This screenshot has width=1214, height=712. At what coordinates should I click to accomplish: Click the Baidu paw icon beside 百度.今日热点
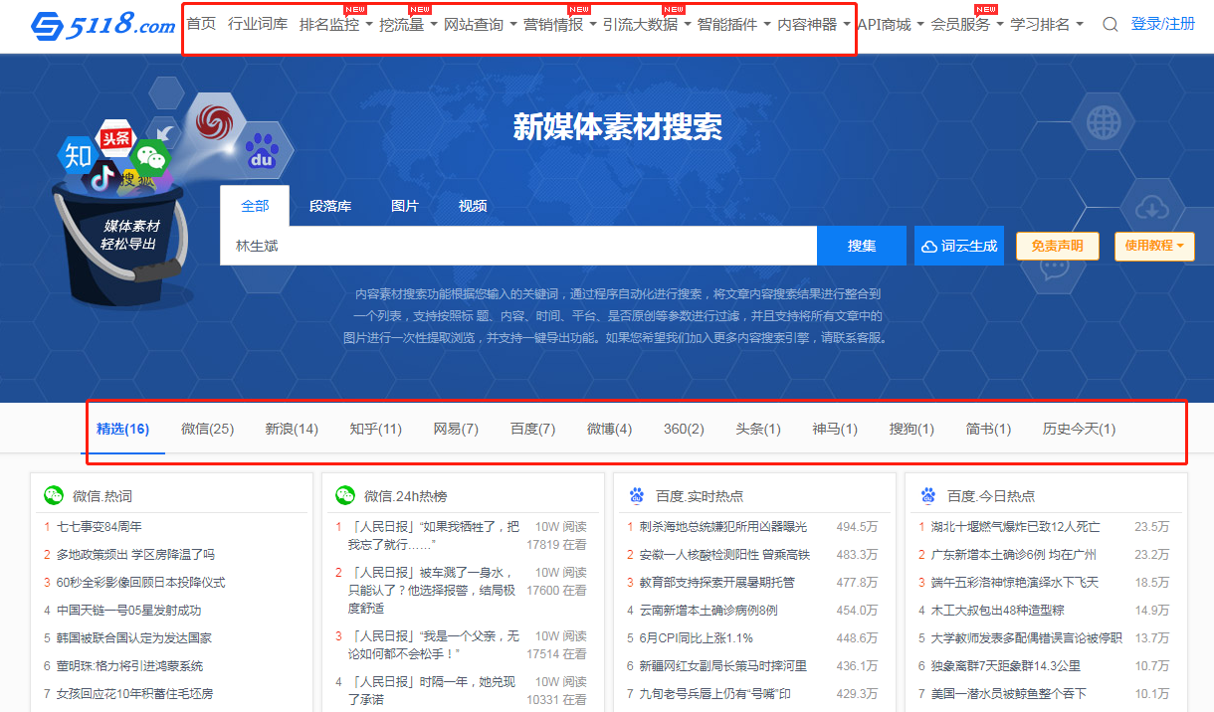[928, 495]
